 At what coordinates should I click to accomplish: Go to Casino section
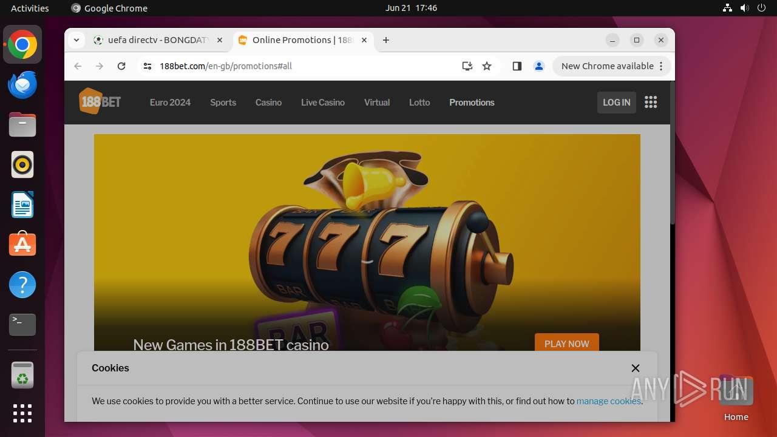point(268,103)
